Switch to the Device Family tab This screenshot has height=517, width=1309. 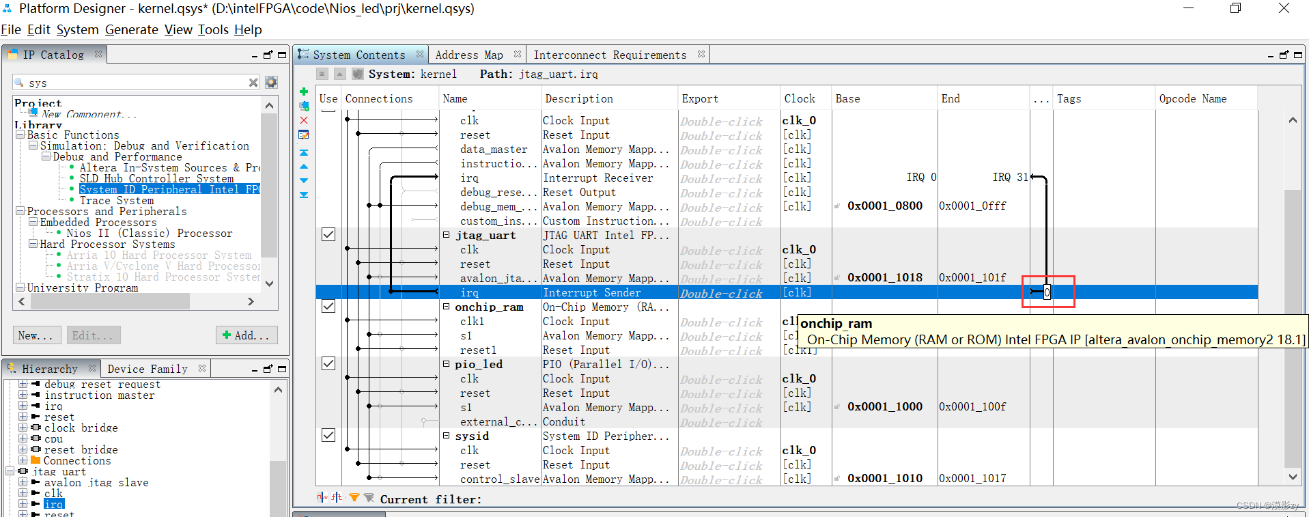click(x=147, y=369)
